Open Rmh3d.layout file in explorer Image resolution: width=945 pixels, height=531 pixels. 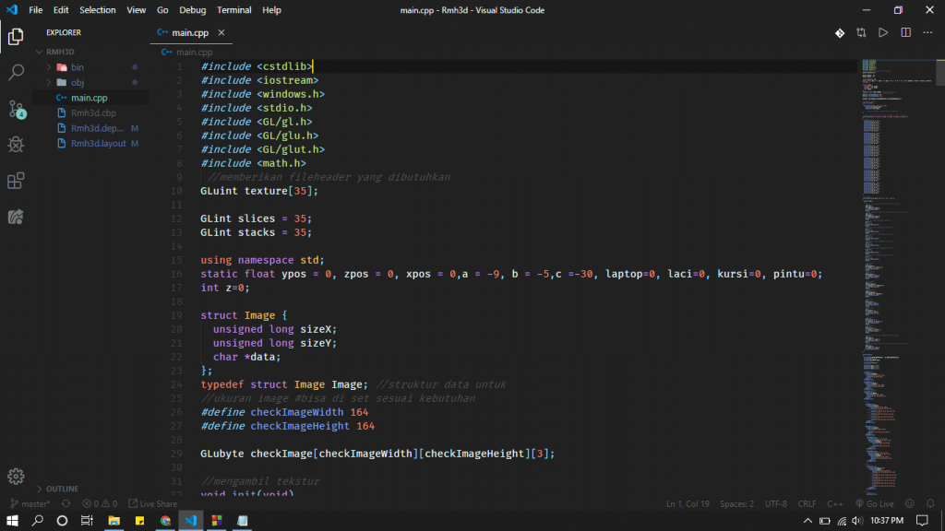98,144
